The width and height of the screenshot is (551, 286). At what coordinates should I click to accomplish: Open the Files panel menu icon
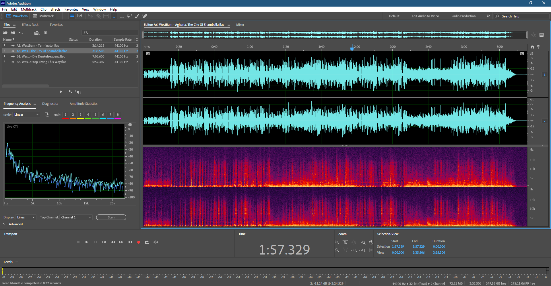(14, 25)
